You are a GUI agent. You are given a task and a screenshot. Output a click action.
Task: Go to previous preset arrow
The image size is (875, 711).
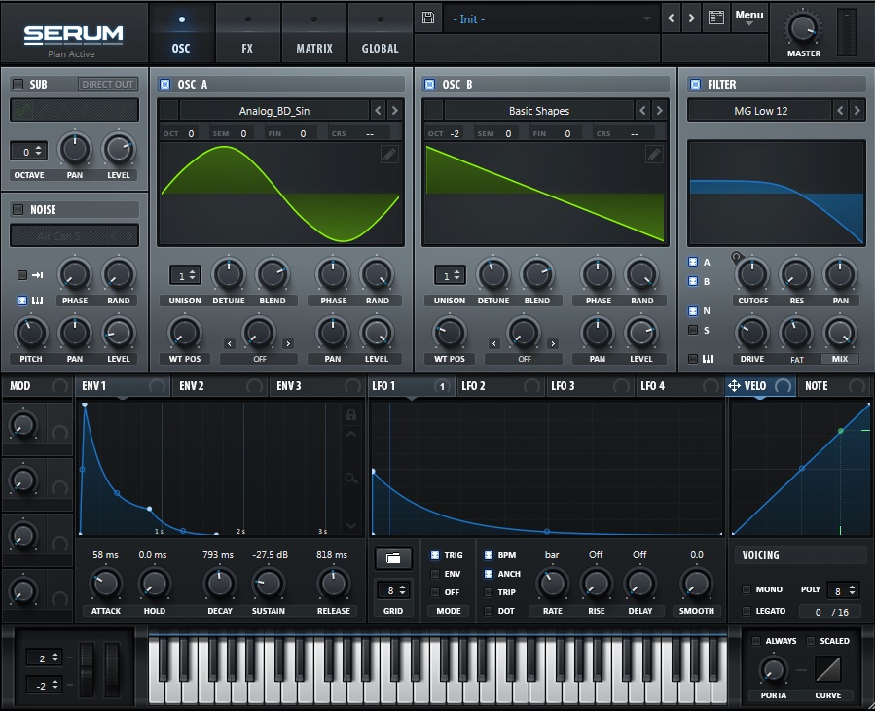point(671,18)
